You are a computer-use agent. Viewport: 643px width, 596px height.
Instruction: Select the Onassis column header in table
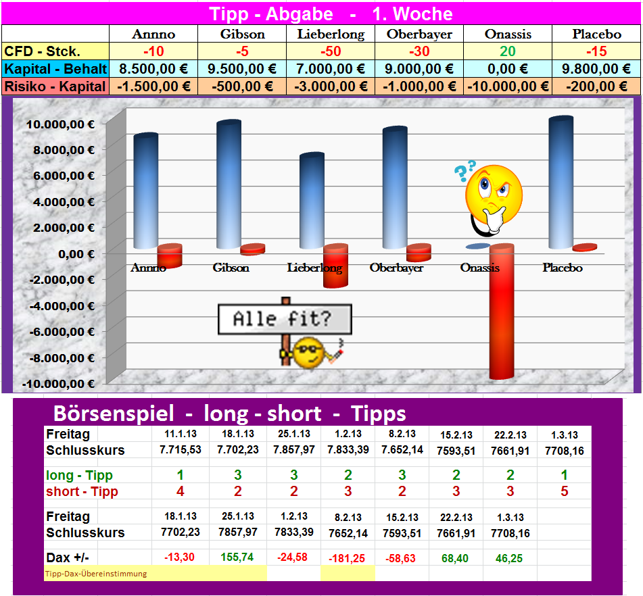click(508, 34)
